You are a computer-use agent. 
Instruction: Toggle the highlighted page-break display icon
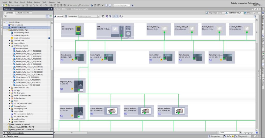(x=117, y=16)
